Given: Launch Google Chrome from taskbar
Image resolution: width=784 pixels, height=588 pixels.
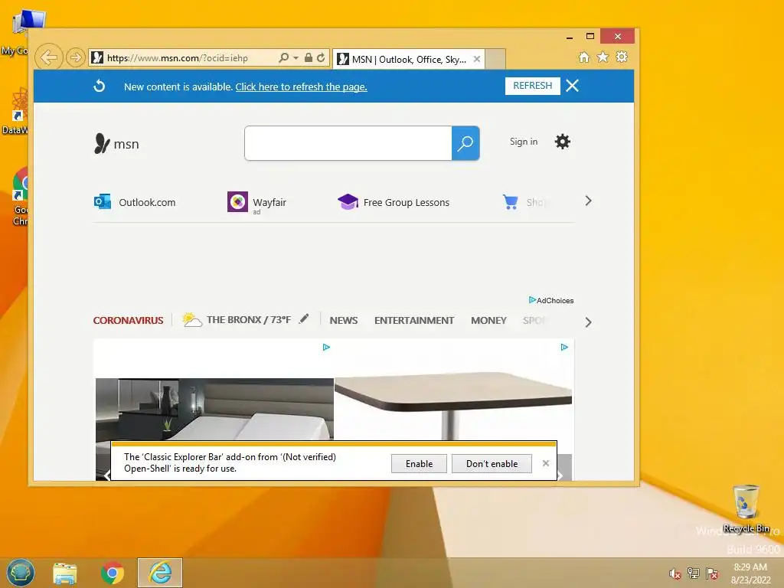Looking at the screenshot, I should coord(113,573).
